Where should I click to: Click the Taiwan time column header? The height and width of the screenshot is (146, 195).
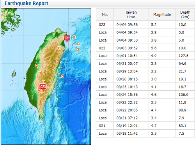tap(131, 14)
